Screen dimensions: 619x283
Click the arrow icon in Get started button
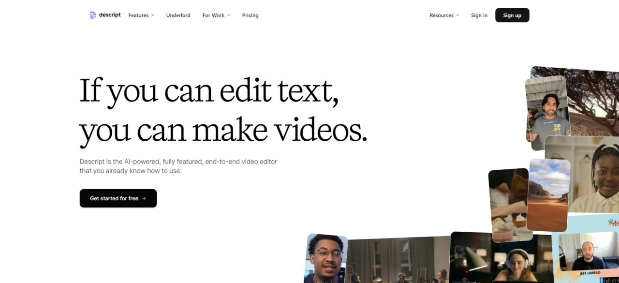[144, 198]
